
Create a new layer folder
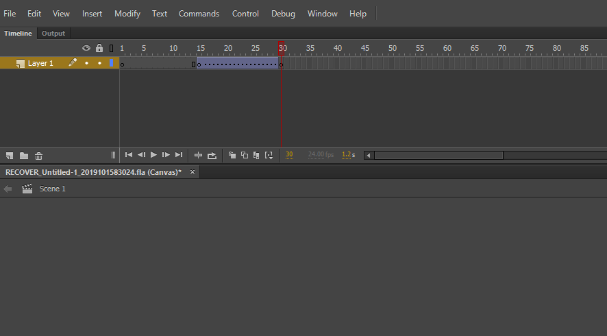24,156
